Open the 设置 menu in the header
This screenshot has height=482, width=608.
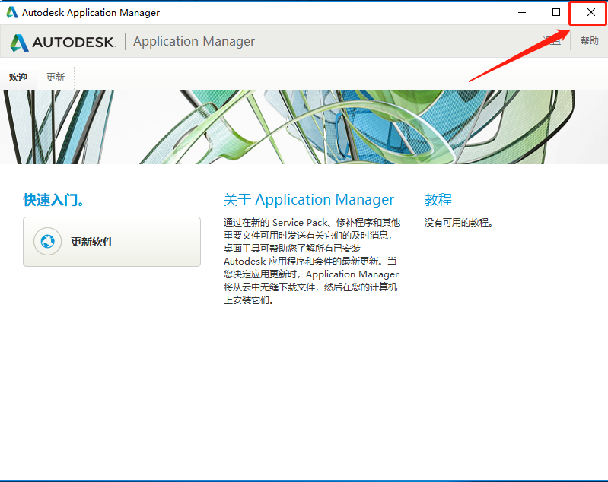(552, 41)
